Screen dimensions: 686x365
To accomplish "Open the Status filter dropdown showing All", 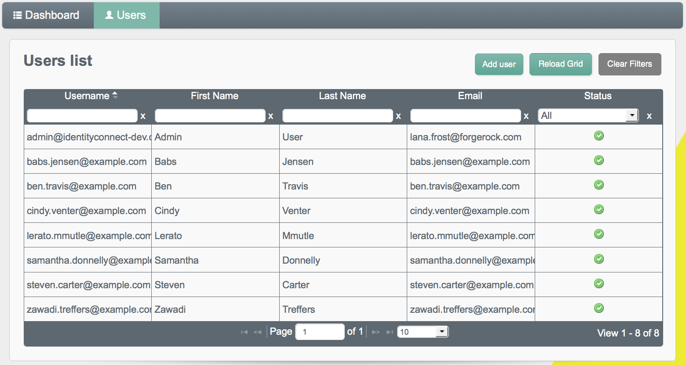I will [x=588, y=115].
